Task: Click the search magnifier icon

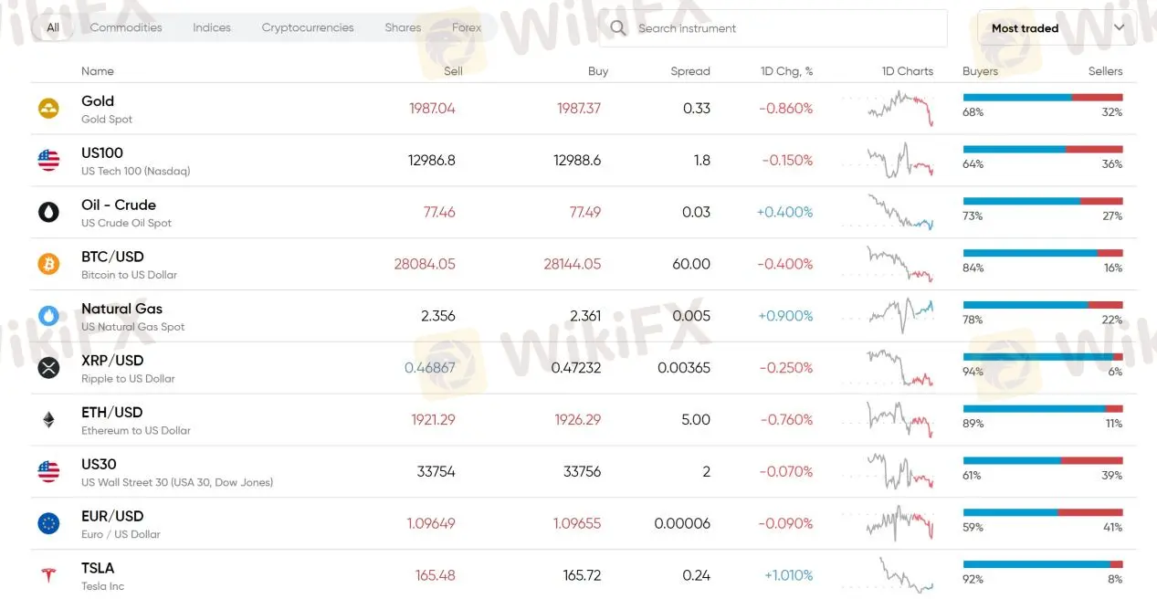Action: tap(617, 27)
